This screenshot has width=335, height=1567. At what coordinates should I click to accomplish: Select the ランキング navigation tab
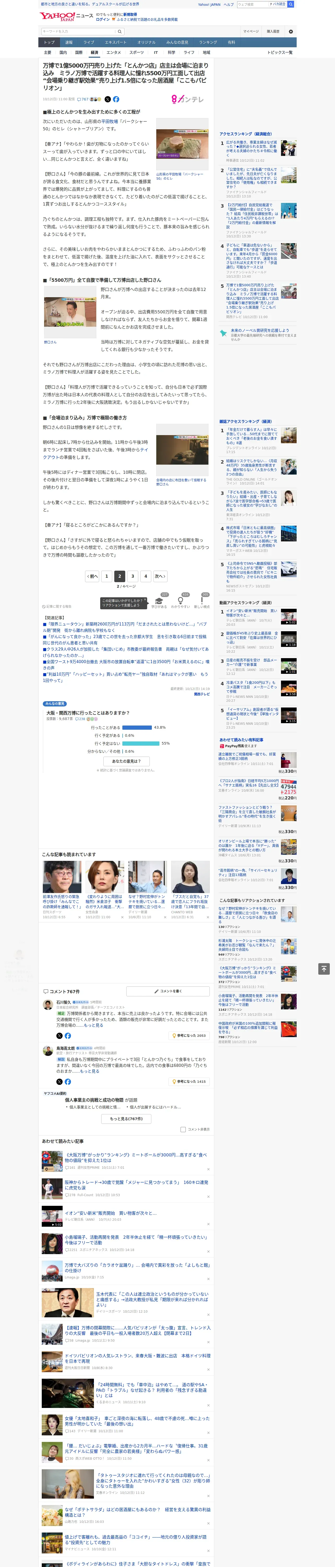(x=208, y=43)
